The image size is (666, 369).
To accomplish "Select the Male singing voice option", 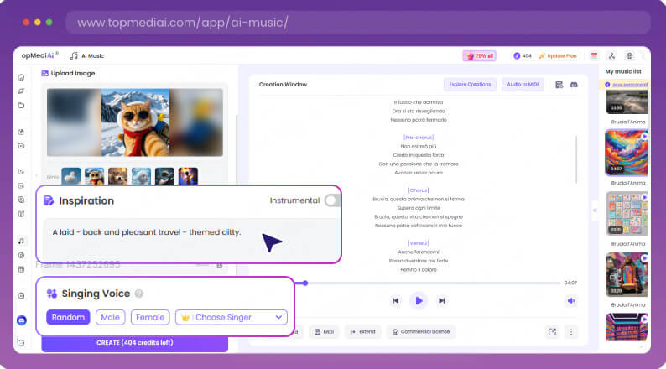I will coord(110,317).
